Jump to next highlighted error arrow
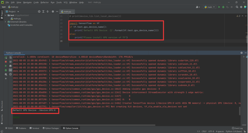The width and height of the screenshot is (248, 133). coord(245,16)
